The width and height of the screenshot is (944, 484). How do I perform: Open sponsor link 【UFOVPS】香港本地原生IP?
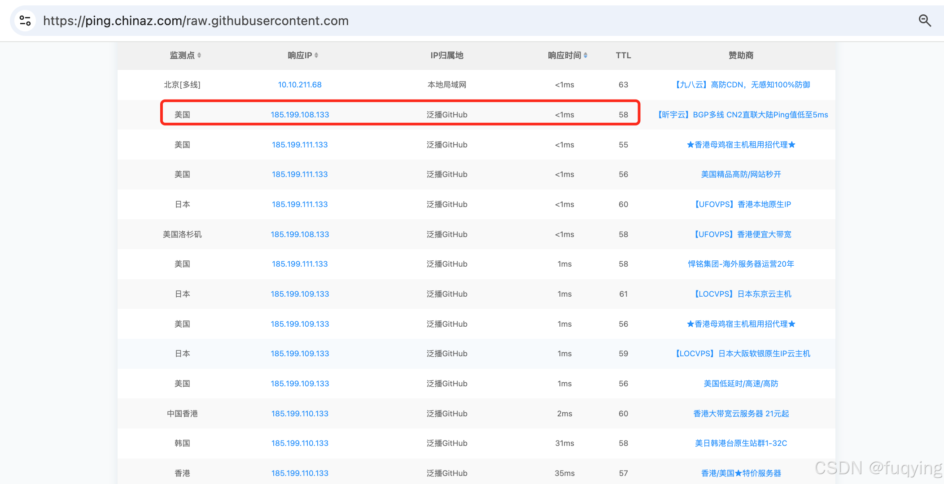click(x=741, y=204)
